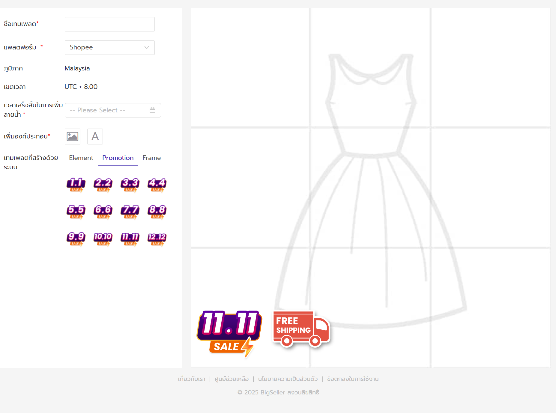Image resolution: width=556 pixels, height=413 pixels.
Task: Choose the 9.9 sale promotion badge
Action: (76, 239)
